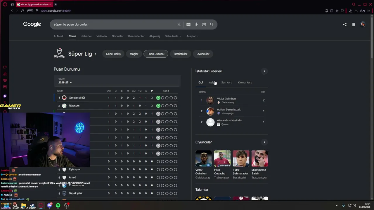The image size is (374, 210).
Task: Open the GX Corner controller icon
Action: [x=12, y=4]
